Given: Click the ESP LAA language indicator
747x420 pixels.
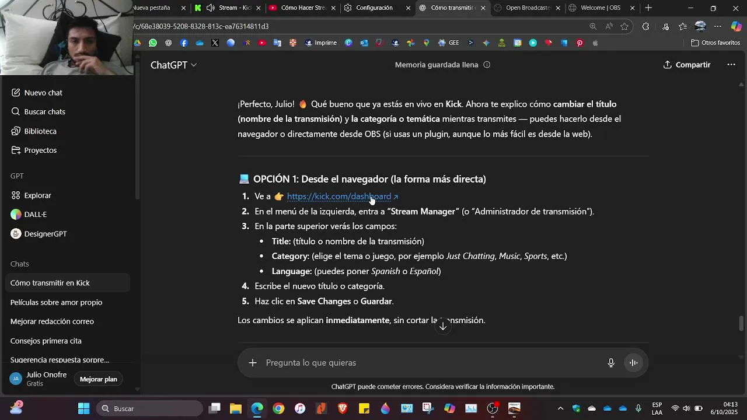Looking at the screenshot, I should (657, 408).
